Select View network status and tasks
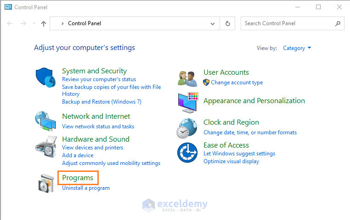Viewport: 350px width, 220px height. click(98, 126)
